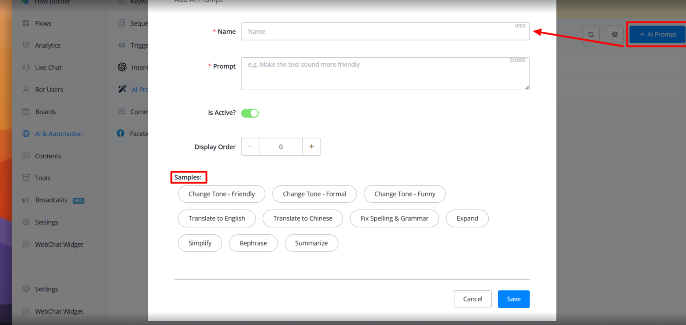Viewport: 686px width, 325px height.
Task: Toggle the Is Active switch off
Action: 250,113
